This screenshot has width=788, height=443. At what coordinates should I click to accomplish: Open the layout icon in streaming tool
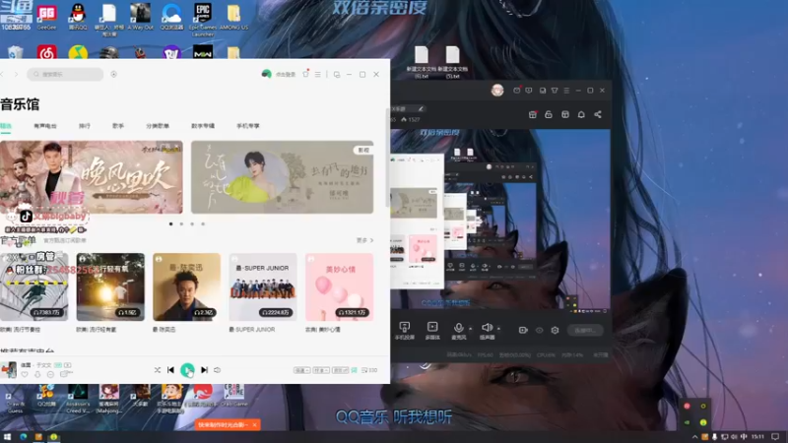(x=565, y=114)
